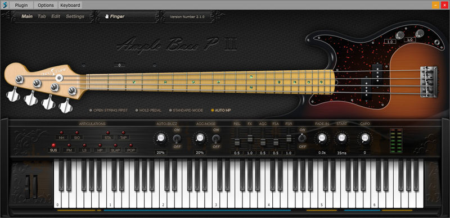Click the Start 35ms value
Image resolution: width=450 pixels, height=218 pixels.
point(341,153)
